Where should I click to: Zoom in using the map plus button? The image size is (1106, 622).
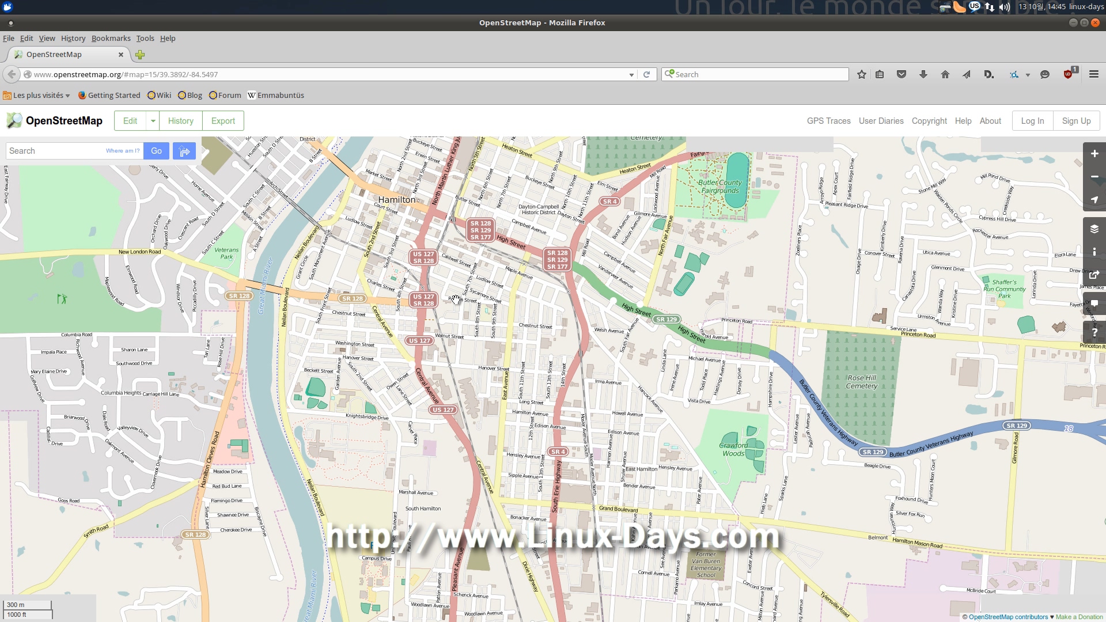pos(1094,154)
